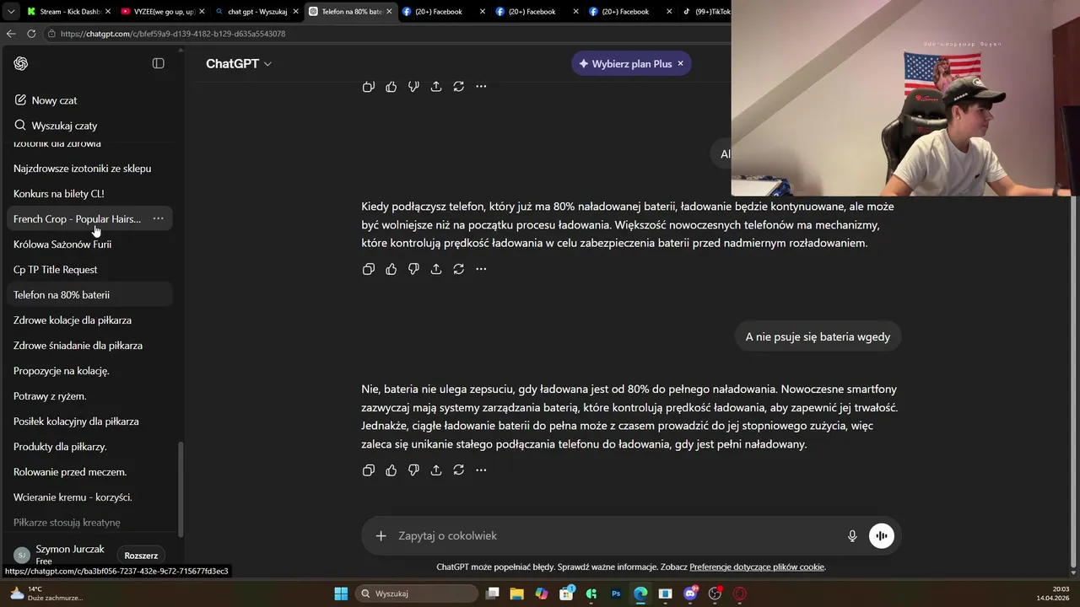Copy the answer starting 'Nie, bateria nie ulega'
Screen dimensions: 1080x607
pos(369,470)
